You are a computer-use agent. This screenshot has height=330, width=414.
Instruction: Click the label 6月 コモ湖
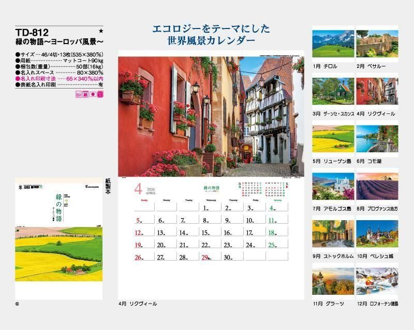click(369, 161)
